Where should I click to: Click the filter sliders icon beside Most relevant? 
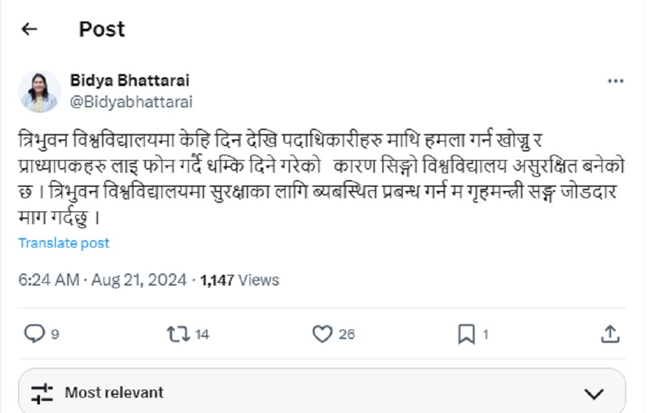pos(42,392)
